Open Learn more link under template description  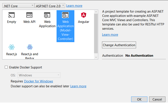(x=110, y=35)
